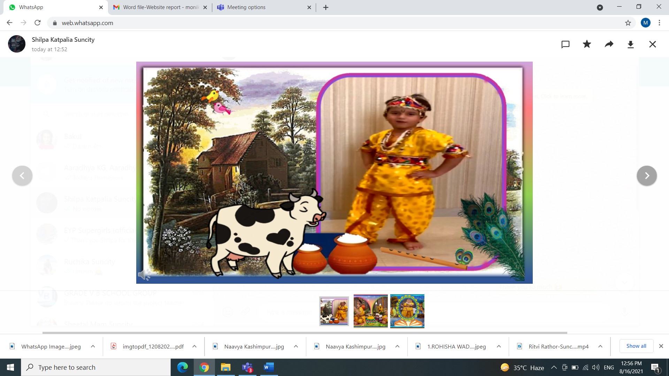The height and width of the screenshot is (376, 669).
Task: Close the Gmail Word file tab
Action: tap(205, 7)
